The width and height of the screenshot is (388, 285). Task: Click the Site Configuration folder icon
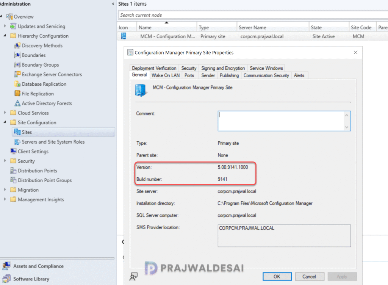pos(13,122)
